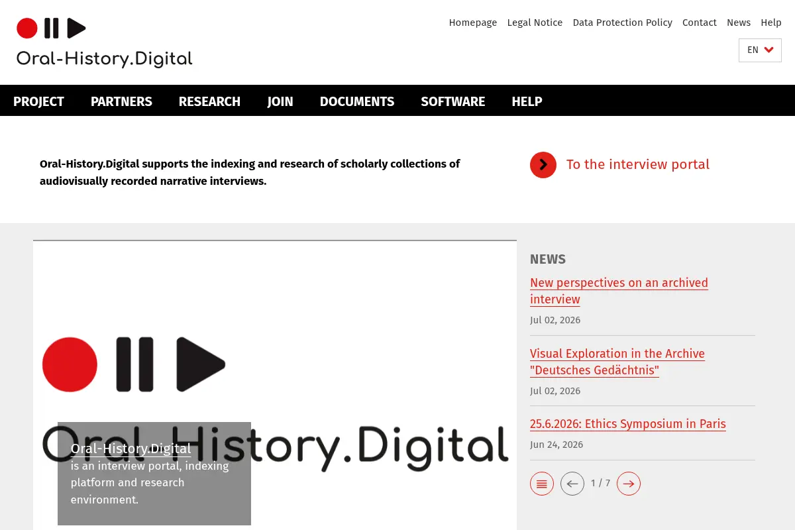Open the News link in top bar
Image resolution: width=795 pixels, height=530 pixels.
point(739,23)
